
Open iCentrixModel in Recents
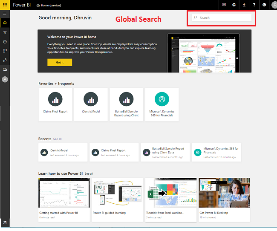coord(63,152)
